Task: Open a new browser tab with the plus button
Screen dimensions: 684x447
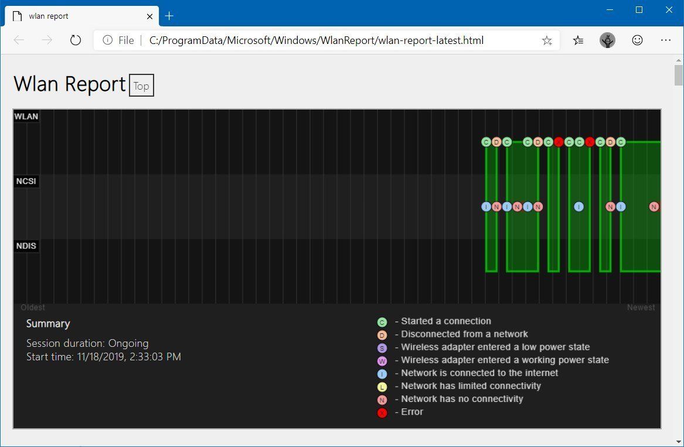Action: coord(169,16)
